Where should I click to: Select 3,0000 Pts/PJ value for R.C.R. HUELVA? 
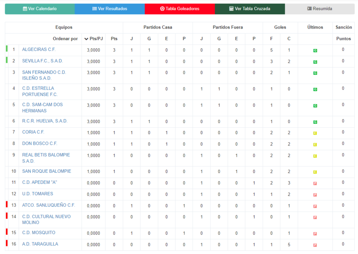[94, 122]
